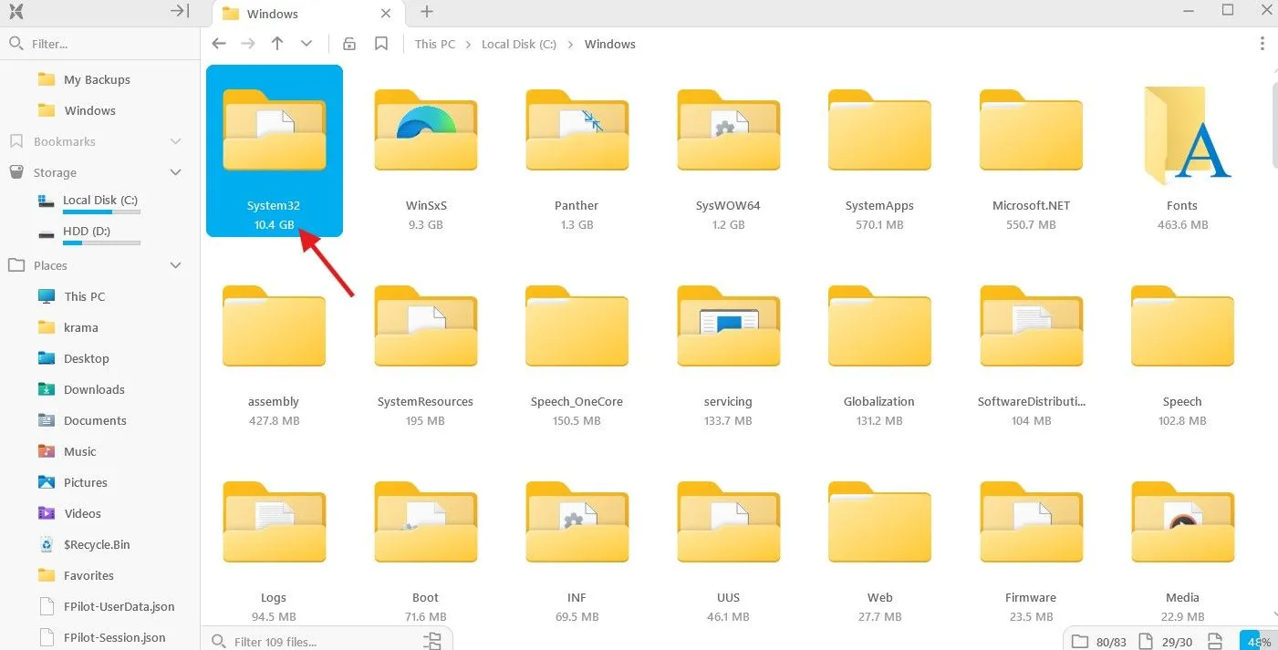Click the 45% zoom indicator in status bar
This screenshot has width=1278, height=650.
1258,641
